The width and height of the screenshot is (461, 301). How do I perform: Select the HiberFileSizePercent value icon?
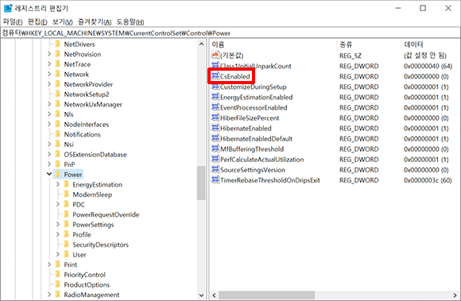[x=215, y=118]
